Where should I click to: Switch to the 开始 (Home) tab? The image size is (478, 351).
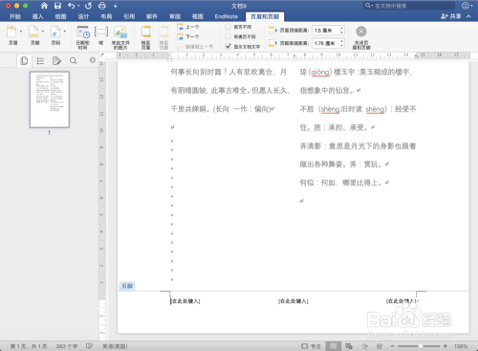pyautogui.click(x=15, y=16)
